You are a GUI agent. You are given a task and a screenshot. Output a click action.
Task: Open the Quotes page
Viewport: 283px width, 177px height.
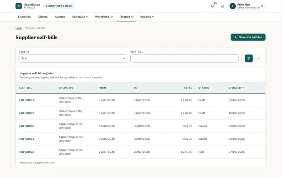click(60, 17)
